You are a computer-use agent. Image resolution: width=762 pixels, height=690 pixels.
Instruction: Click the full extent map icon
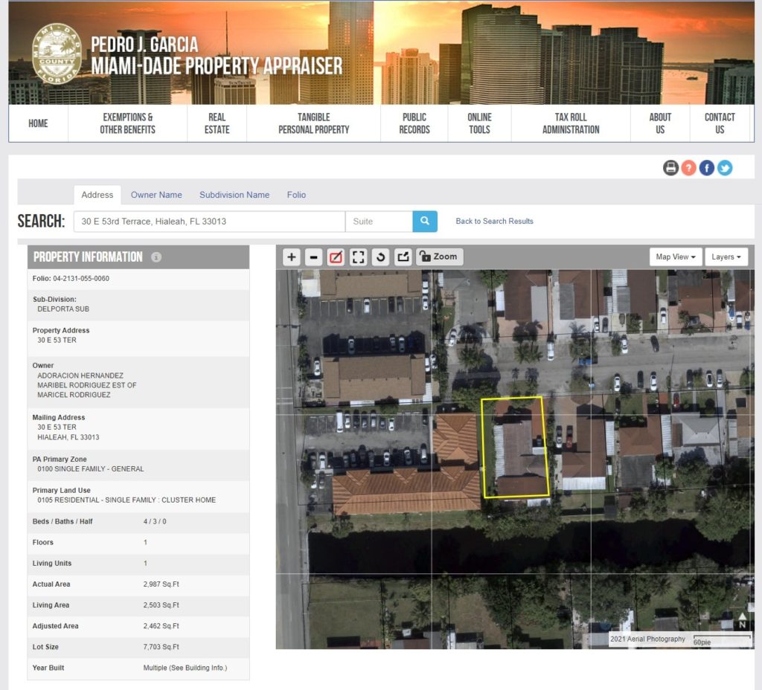pos(359,257)
